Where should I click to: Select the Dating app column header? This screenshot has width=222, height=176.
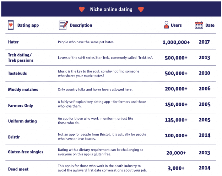tap(28, 26)
